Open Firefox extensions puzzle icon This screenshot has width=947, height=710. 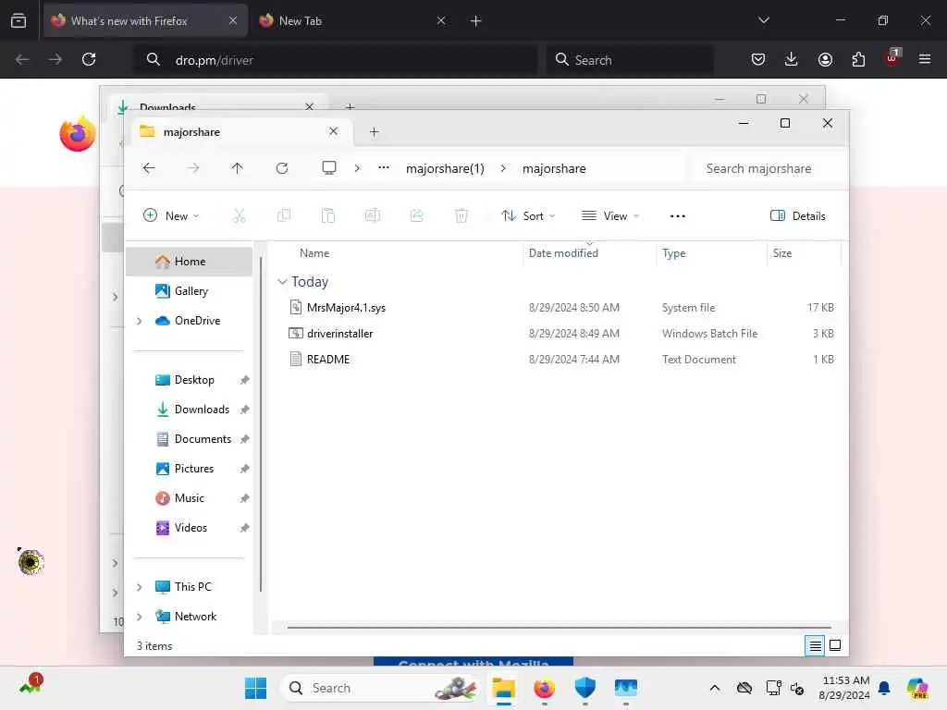[x=858, y=59]
